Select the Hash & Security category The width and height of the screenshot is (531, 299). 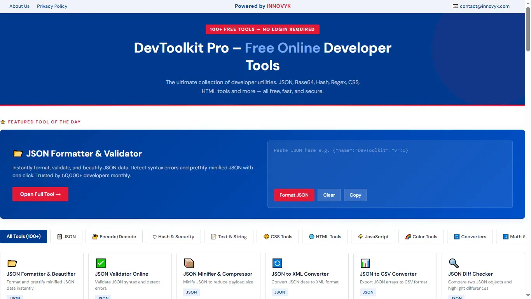(x=173, y=236)
